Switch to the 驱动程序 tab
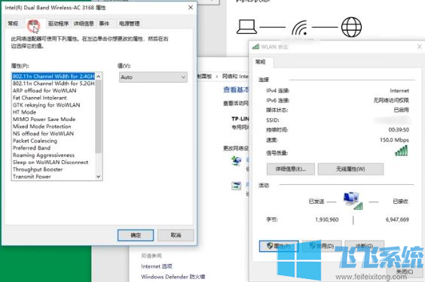The width and height of the screenshot is (425, 282). point(58,24)
